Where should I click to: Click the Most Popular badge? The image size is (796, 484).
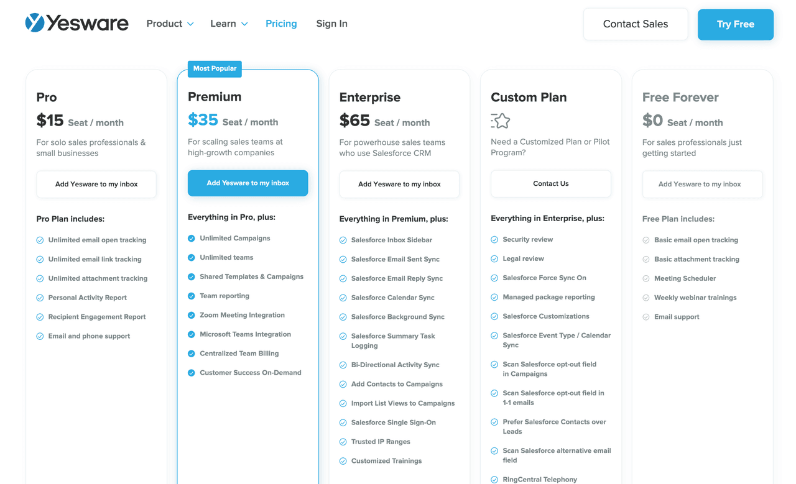pyautogui.click(x=215, y=68)
